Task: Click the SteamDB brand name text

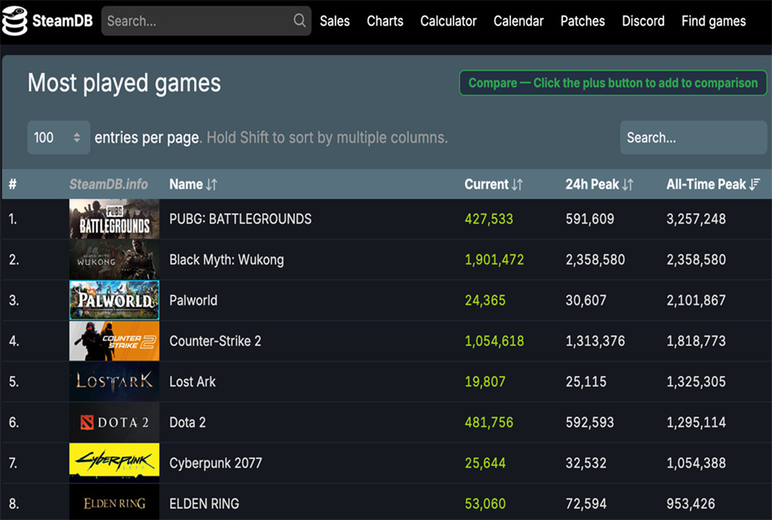Action: (x=63, y=21)
